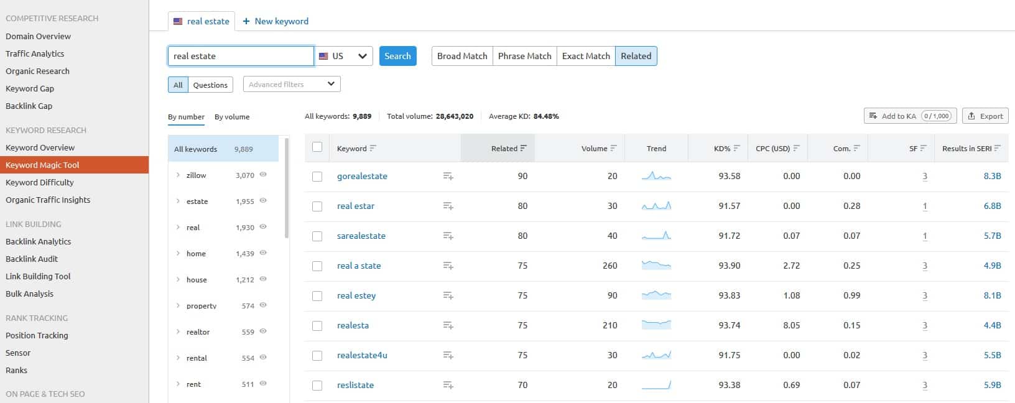Open the sarealestate keyword link
Viewport: 1015px width, 403px height.
coord(361,236)
